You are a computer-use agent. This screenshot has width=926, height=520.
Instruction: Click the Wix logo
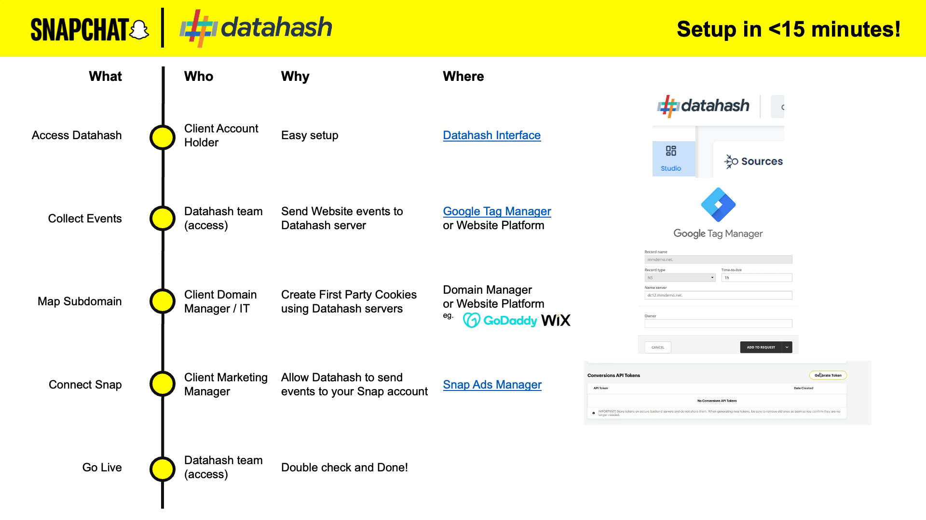(556, 320)
